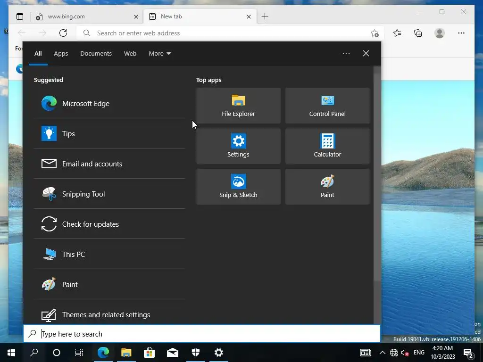Open Microsoft Store from the taskbar
The height and width of the screenshot is (362, 483).
150,353
